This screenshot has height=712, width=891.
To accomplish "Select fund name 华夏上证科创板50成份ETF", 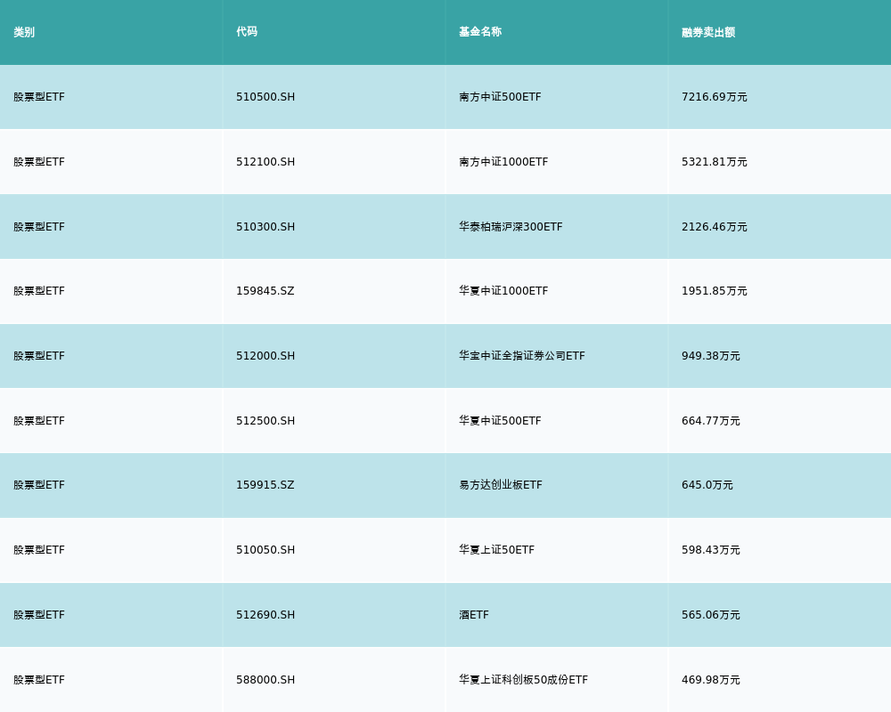I will tap(523, 680).
